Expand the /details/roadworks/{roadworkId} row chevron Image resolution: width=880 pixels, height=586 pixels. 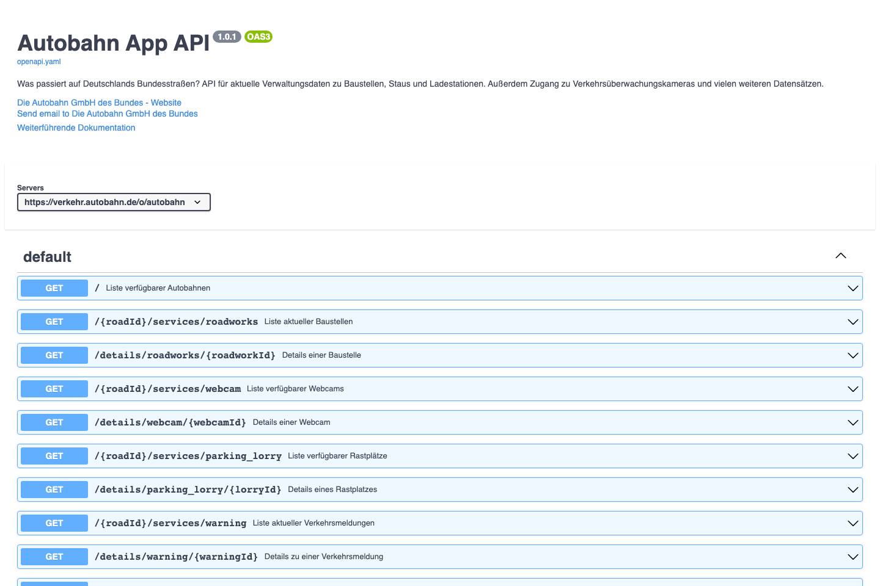(x=853, y=355)
